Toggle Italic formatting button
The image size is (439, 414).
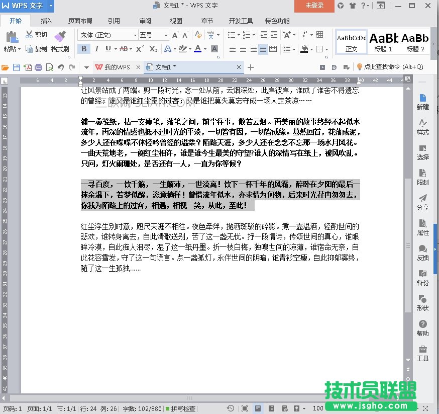tap(96, 49)
